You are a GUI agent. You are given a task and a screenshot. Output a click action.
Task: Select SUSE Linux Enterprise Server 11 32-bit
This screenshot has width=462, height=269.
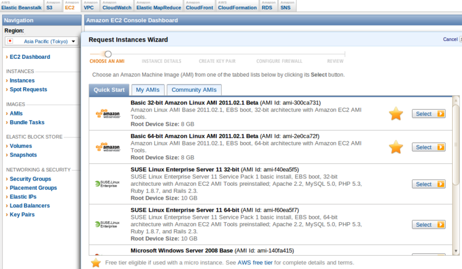point(429,184)
